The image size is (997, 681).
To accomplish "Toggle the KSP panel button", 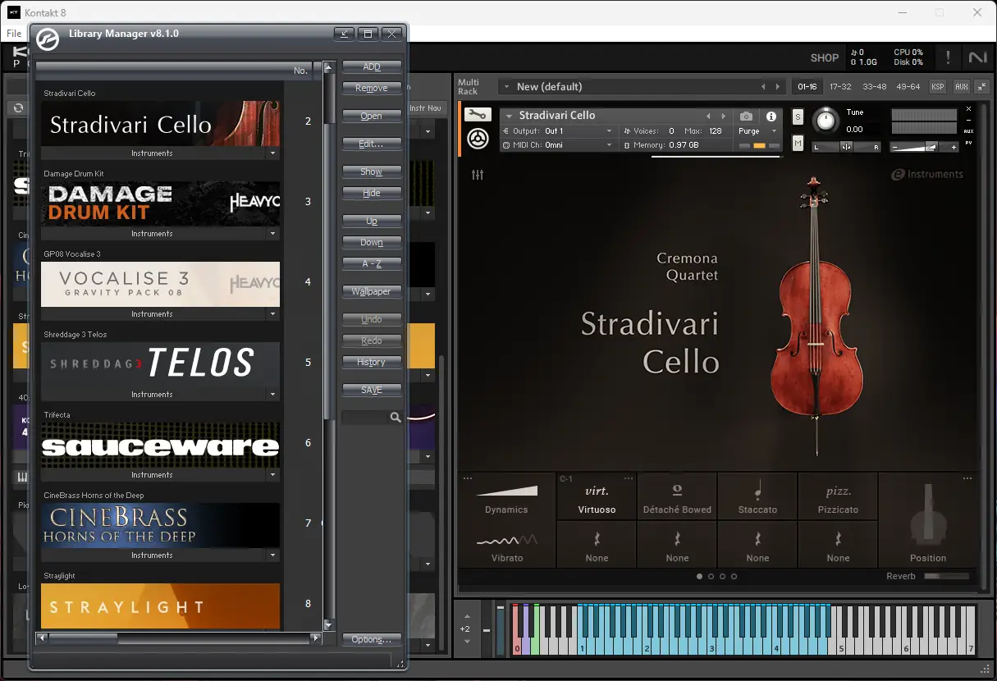I will (938, 86).
